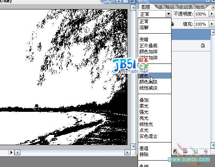215x167 pixels.
Task: Switch to the 图层 tab
Action: (x=146, y=7)
